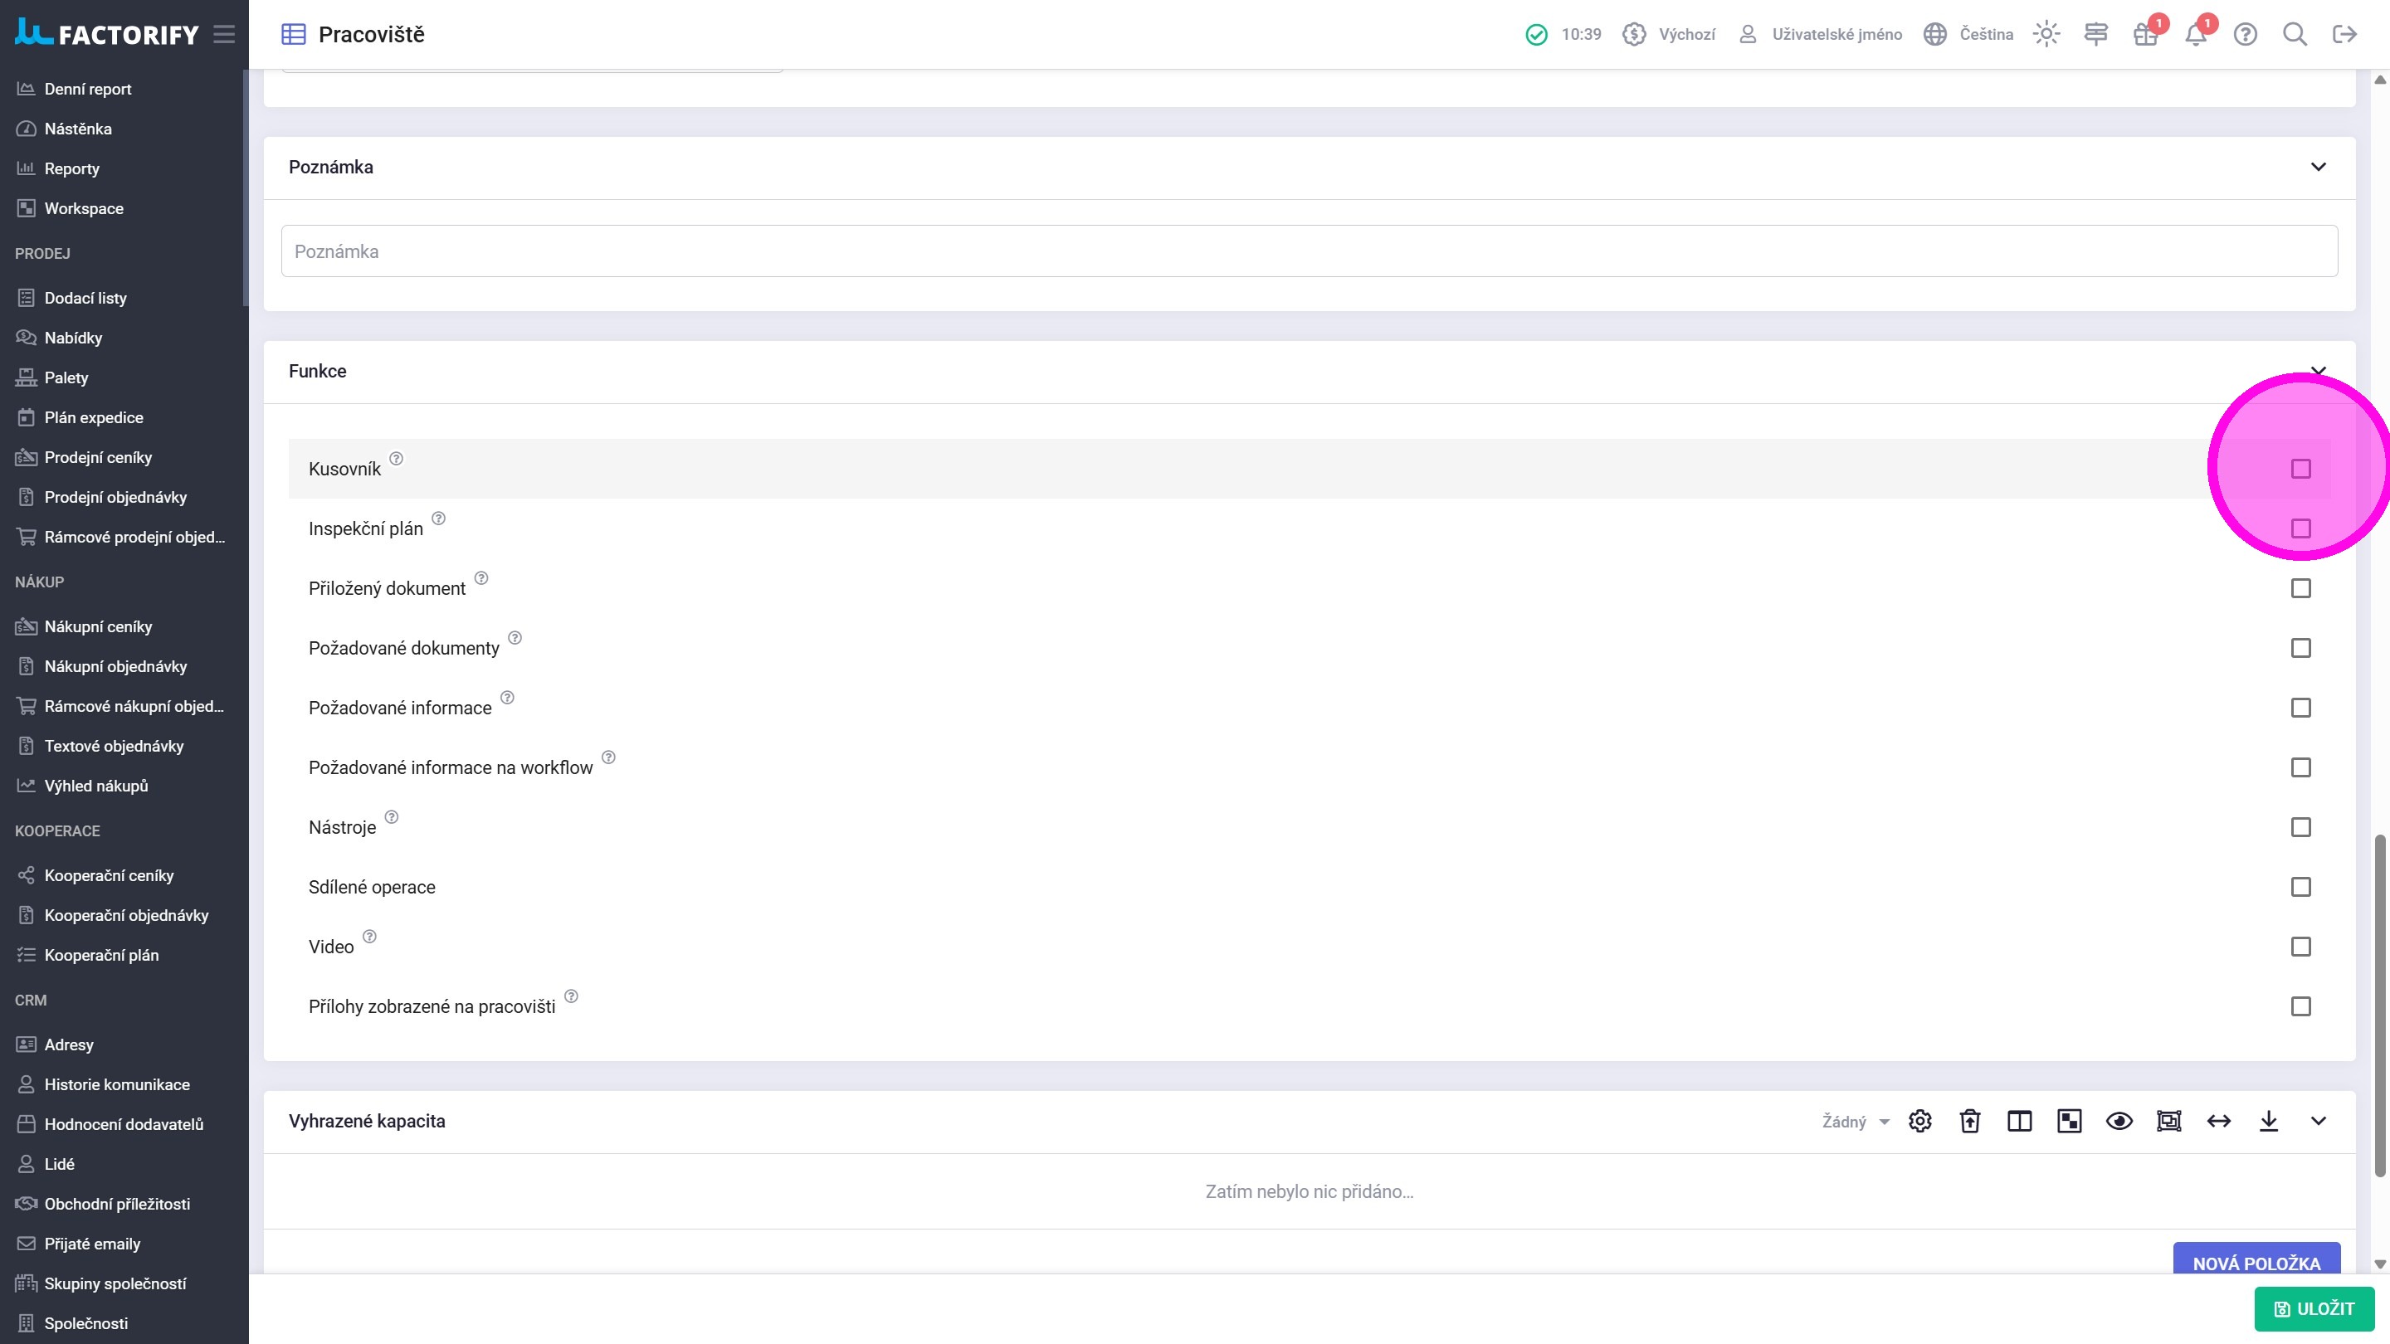This screenshot has width=2390, height=1344.
Task: Click the gift box icon in header
Action: click(x=2145, y=35)
